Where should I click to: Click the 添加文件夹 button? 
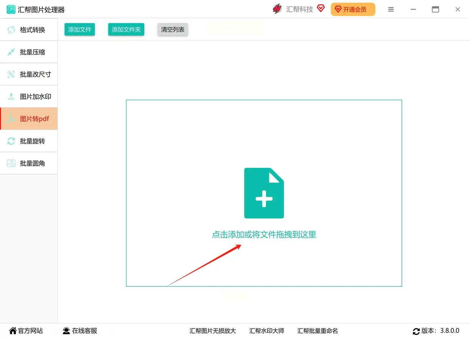pyautogui.click(x=126, y=29)
